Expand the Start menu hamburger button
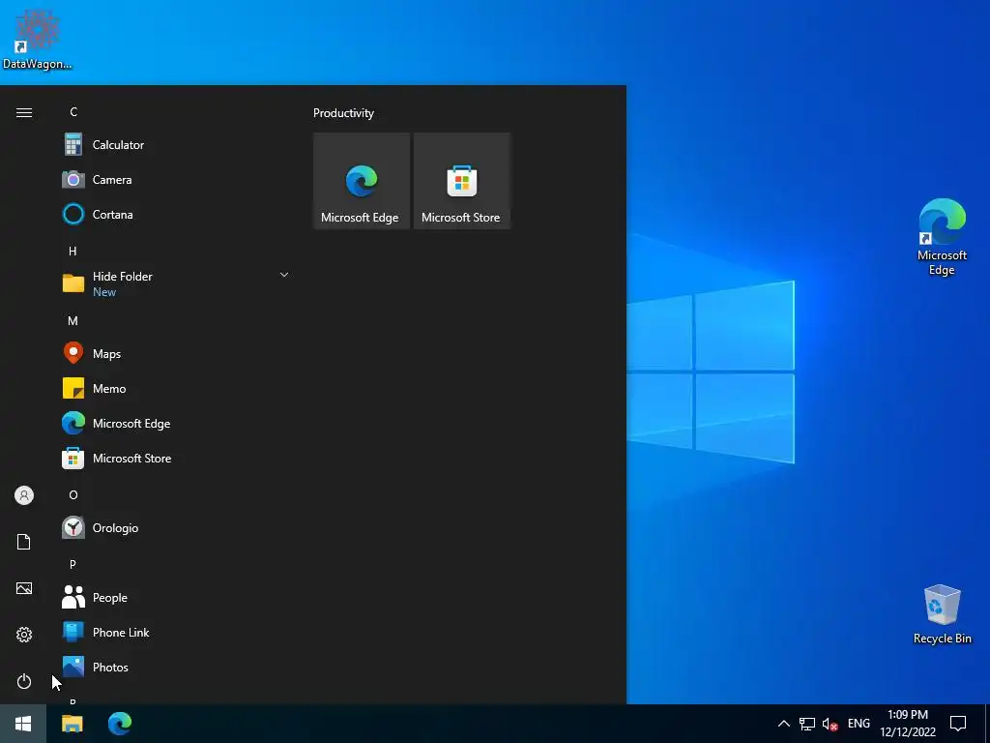The width and height of the screenshot is (990, 743). (x=24, y=112)
